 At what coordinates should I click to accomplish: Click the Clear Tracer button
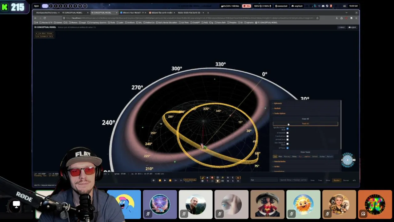pos(305,152)
